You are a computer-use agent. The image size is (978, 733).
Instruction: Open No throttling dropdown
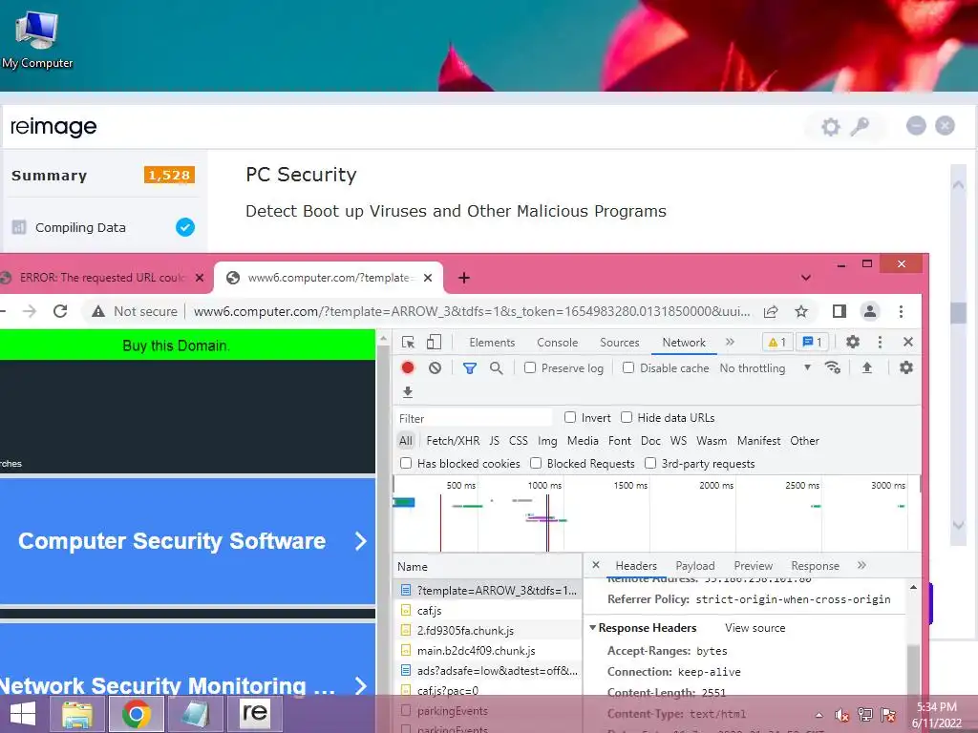[765, 367]
